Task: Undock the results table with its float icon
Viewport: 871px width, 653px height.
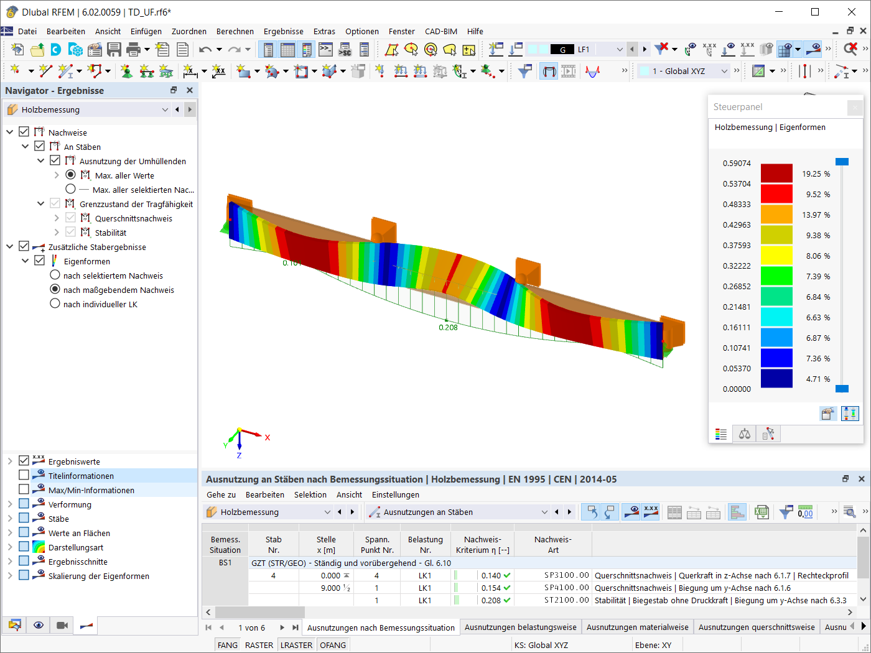Action: click(845, 479)
